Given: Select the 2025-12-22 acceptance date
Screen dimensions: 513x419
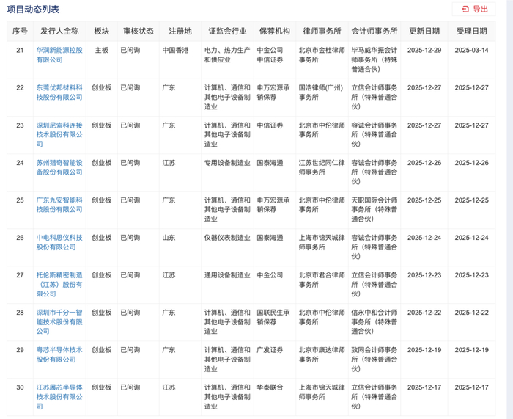Looking at the screenshot, I should pos(471,313).
